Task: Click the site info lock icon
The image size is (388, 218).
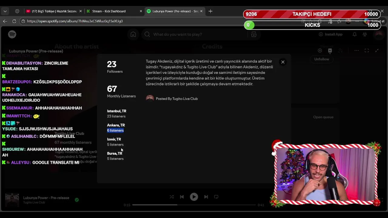Action: point(23,21)
